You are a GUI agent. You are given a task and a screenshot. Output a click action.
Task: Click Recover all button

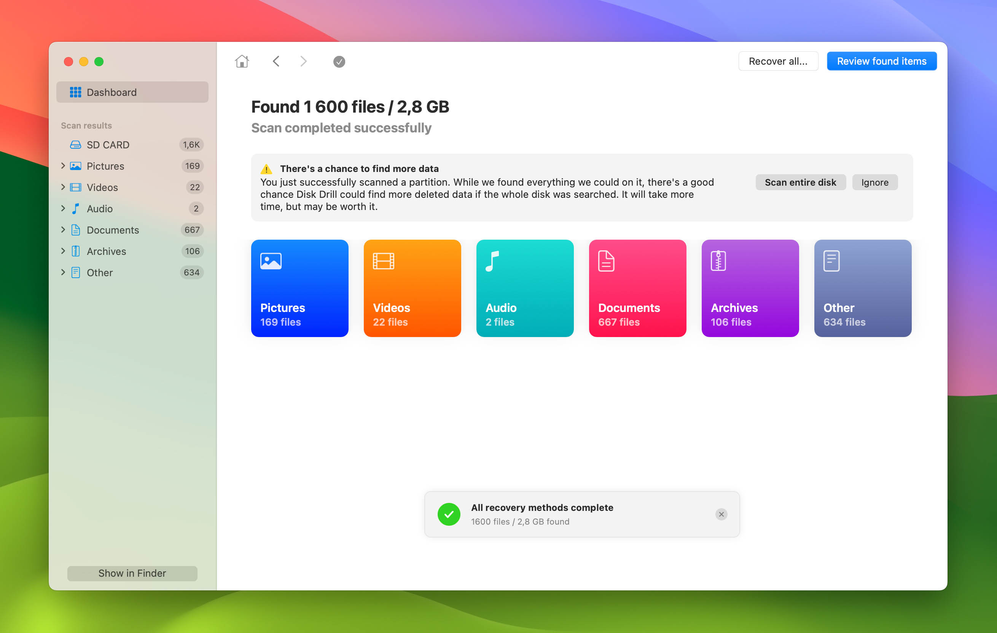pyautogui.click(x=778, y=61)
